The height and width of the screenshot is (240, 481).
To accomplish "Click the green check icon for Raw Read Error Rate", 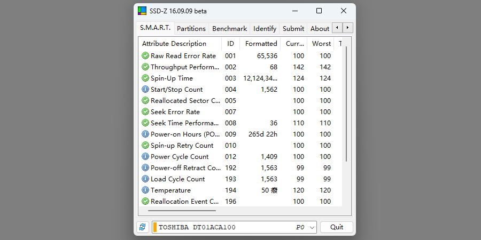I will (x=145, y=56).
